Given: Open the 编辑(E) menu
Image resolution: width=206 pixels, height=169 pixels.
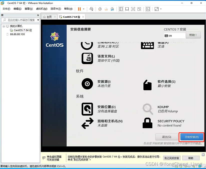Looking at the screenshot, I should pos(17,9).
